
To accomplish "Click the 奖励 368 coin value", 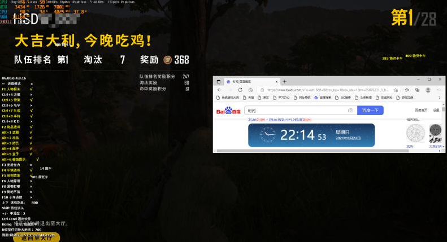I will tap(181, 60).
